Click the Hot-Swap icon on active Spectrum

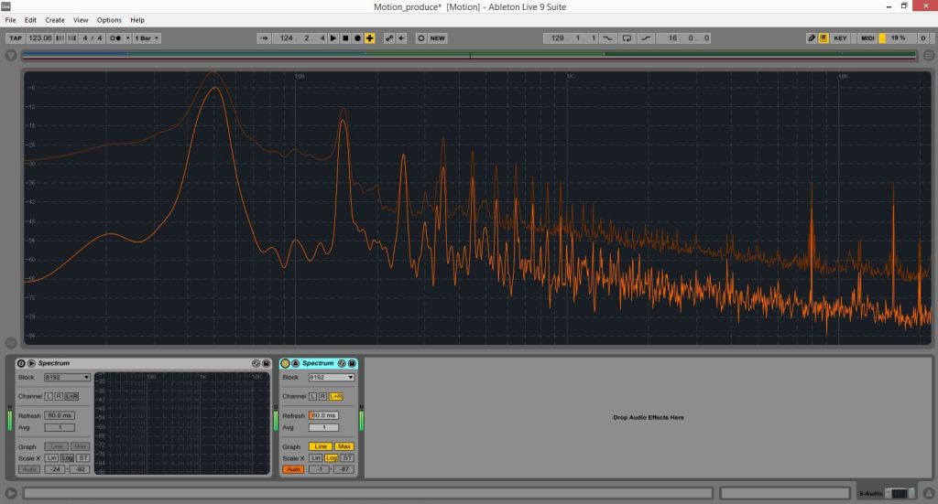[x=341, y=363]
